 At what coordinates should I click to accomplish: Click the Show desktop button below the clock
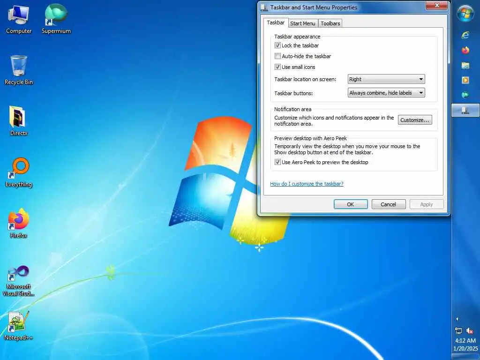tap(465, 357)
